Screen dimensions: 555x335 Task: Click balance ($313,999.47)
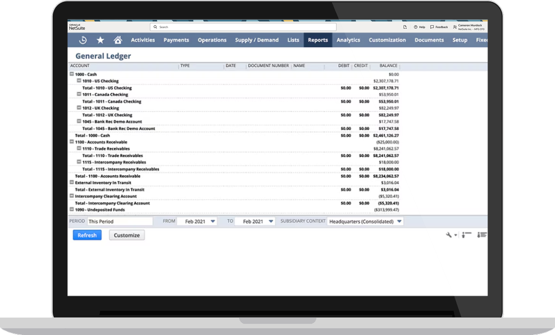[387, 210]
